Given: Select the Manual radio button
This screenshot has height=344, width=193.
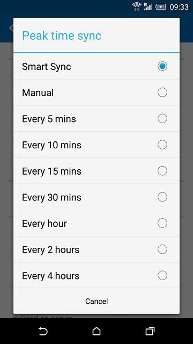Looking at the screenshot, I should [162, 92].
